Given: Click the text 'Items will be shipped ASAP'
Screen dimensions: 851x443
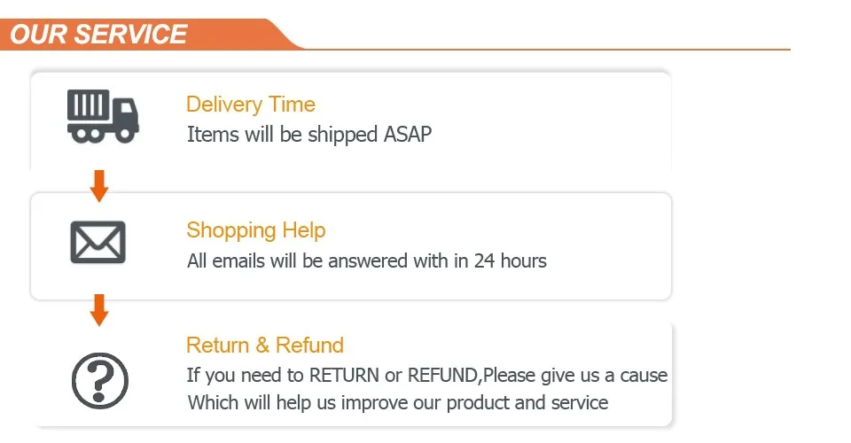Looking at the screenshot, I should (x=309, y=135).
